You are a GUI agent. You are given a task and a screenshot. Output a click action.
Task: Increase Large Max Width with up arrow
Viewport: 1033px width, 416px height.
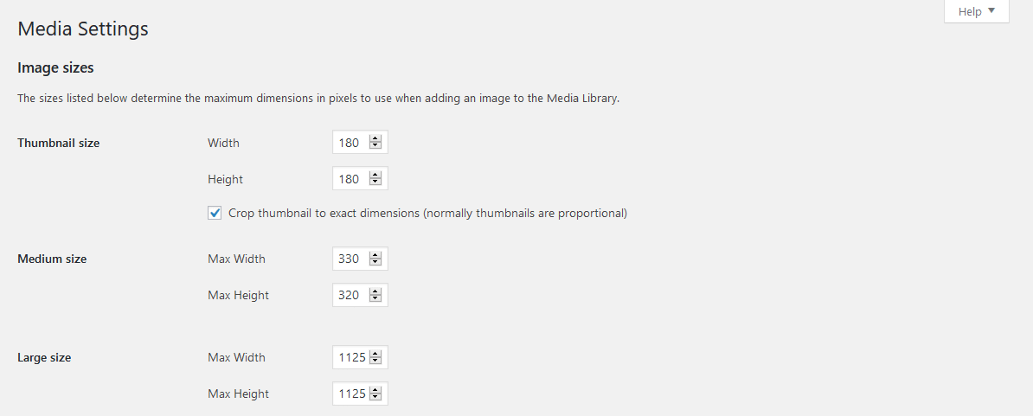pyautogui.click(x=375, y=354)
